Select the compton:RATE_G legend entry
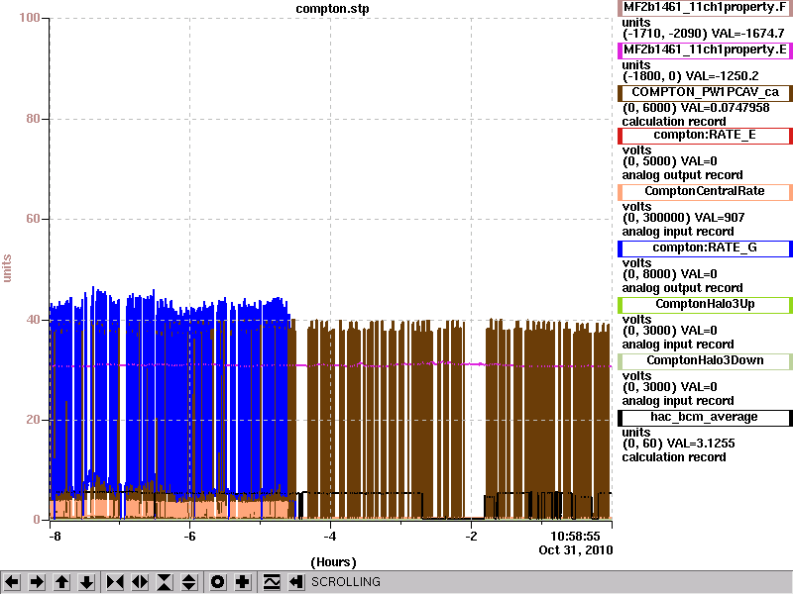 [x=705, y=248]
